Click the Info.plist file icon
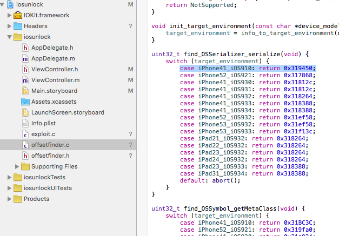Screen dimensions: 339x236 click(25, 123)
